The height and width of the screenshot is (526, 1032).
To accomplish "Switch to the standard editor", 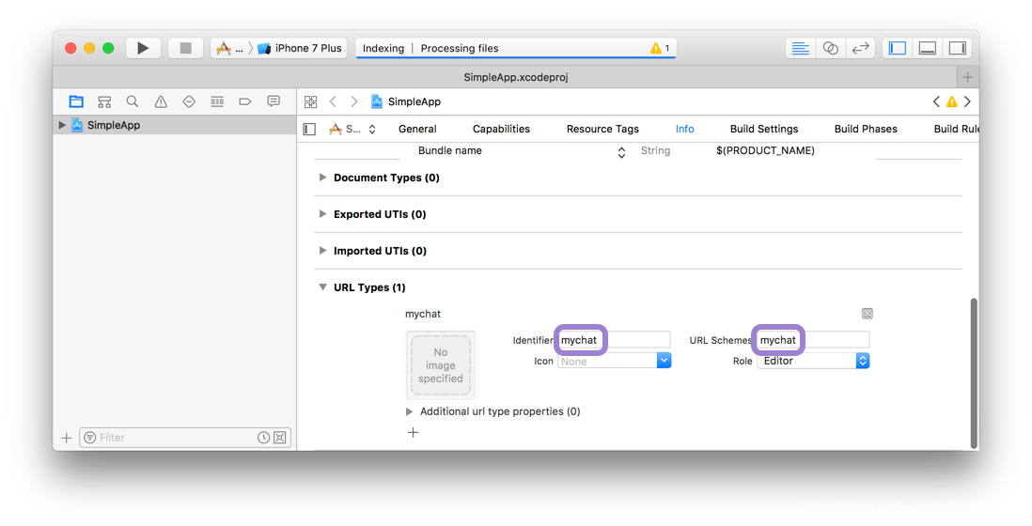I will point(801,48).
